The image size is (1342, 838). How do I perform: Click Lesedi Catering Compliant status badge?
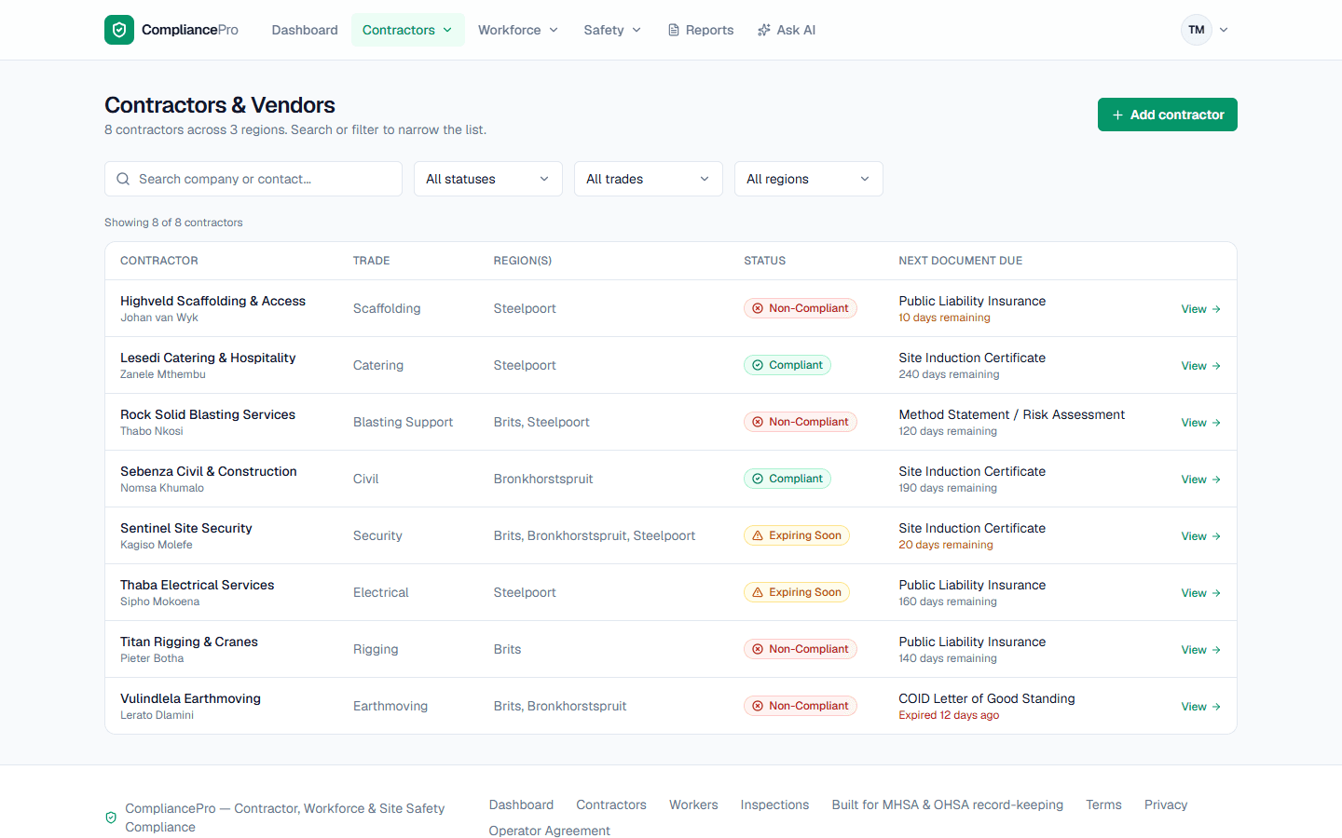pos(787,365)
